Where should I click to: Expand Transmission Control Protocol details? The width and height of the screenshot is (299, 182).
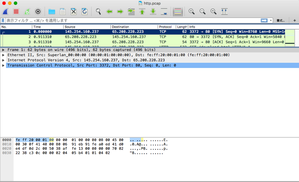coord(3,65)
